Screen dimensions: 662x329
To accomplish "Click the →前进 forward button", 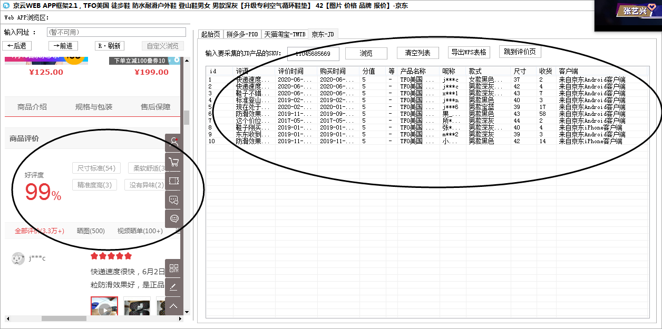I will (63, 46).
